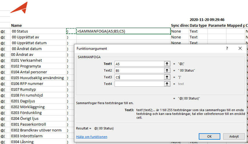Confirm the formula with OK

click(x=210, y=136)
